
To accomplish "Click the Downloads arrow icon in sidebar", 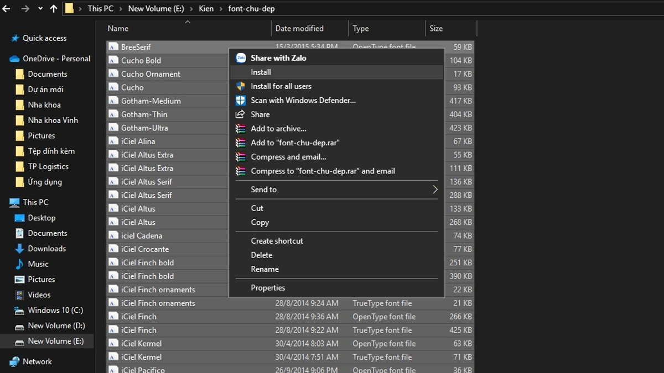I will [19, 249].
